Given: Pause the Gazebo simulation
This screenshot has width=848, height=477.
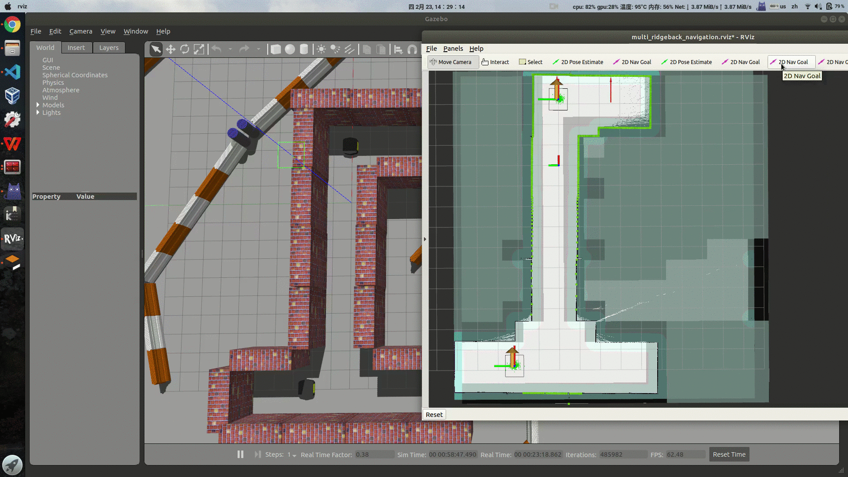Looking at the screenshot, I should pyautogui.click(x=240, y=454).
